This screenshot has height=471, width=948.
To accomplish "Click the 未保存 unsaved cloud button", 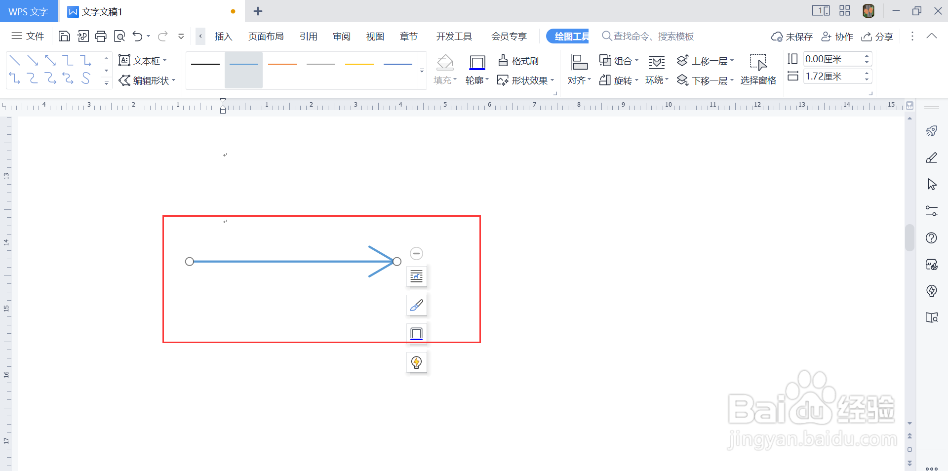I will coord(791,37).
